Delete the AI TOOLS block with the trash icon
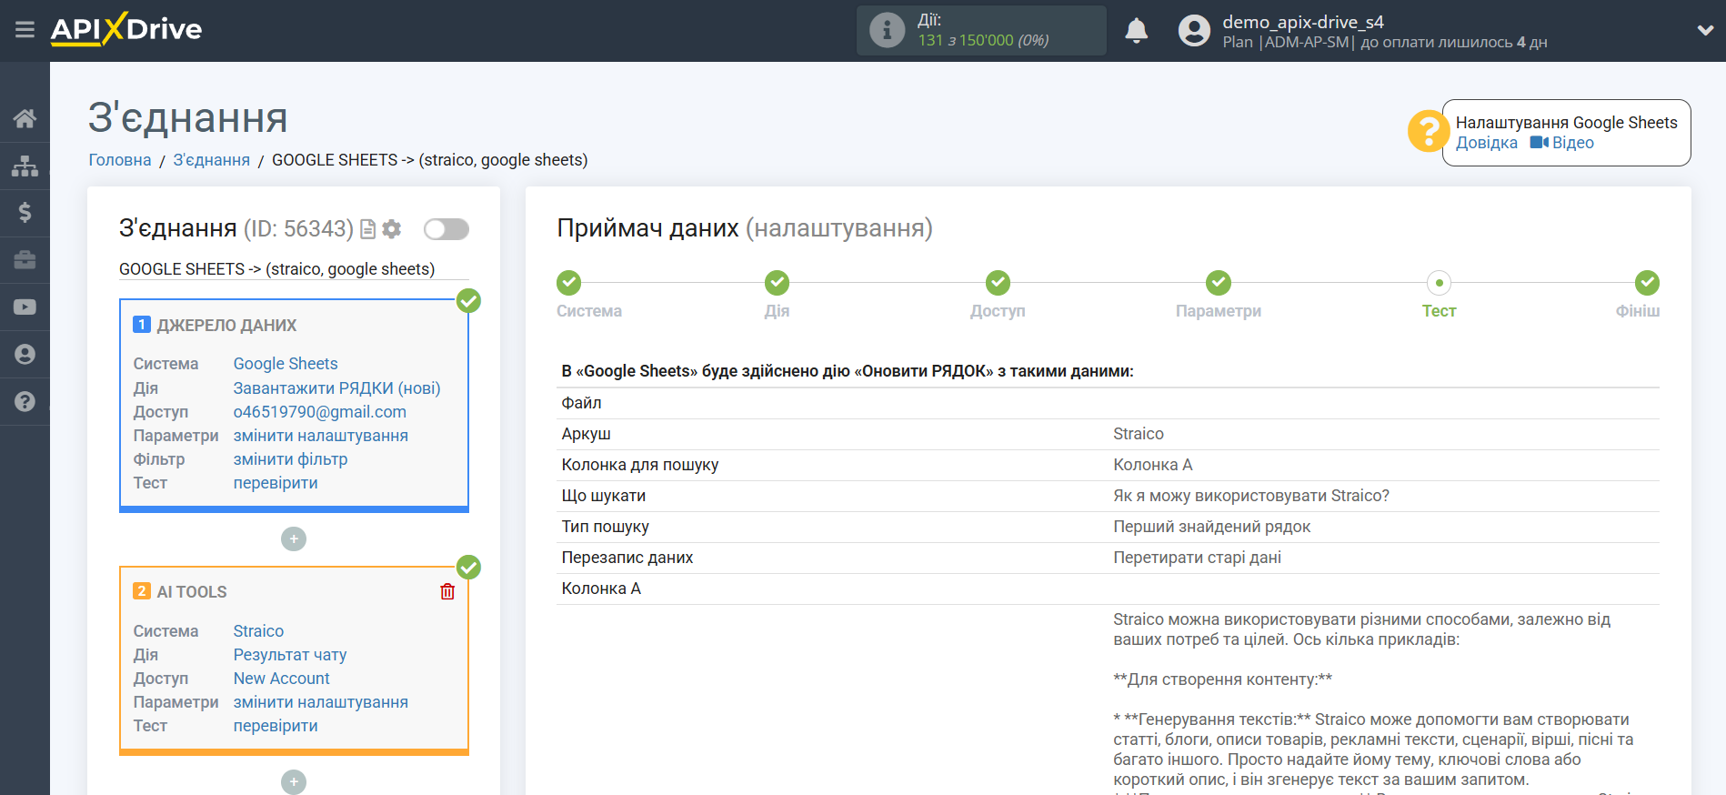The height and width of the screenshot is (795, 1726). (447, 592)
